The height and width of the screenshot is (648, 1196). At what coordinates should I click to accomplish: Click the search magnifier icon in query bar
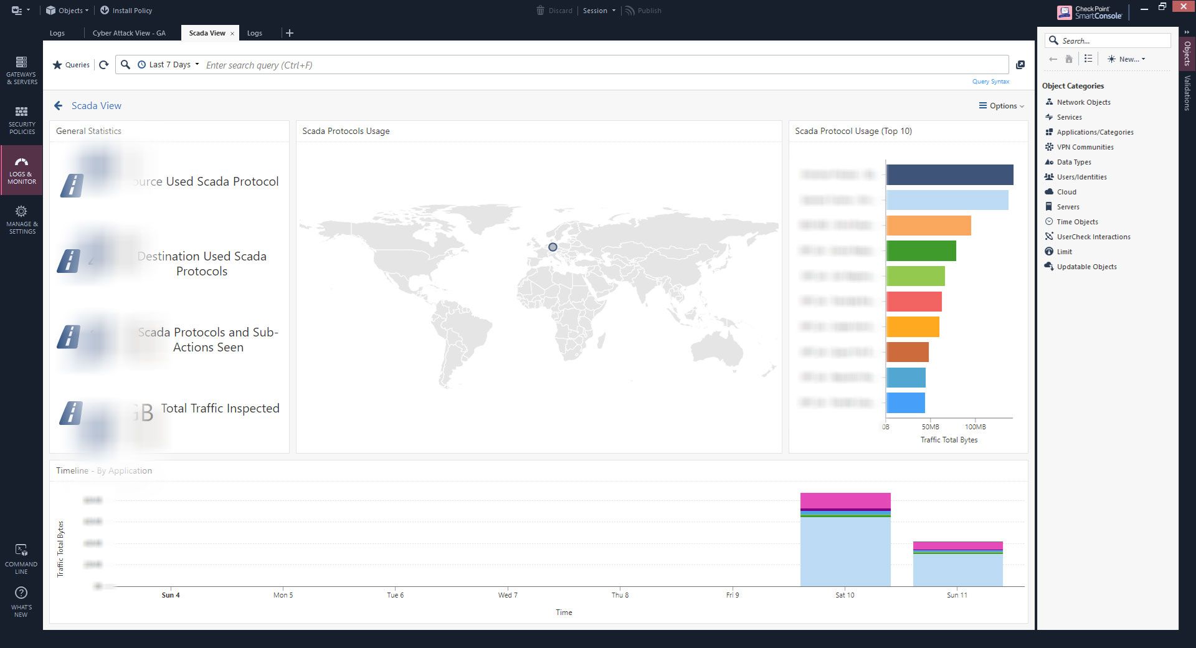tap(125, 65)
